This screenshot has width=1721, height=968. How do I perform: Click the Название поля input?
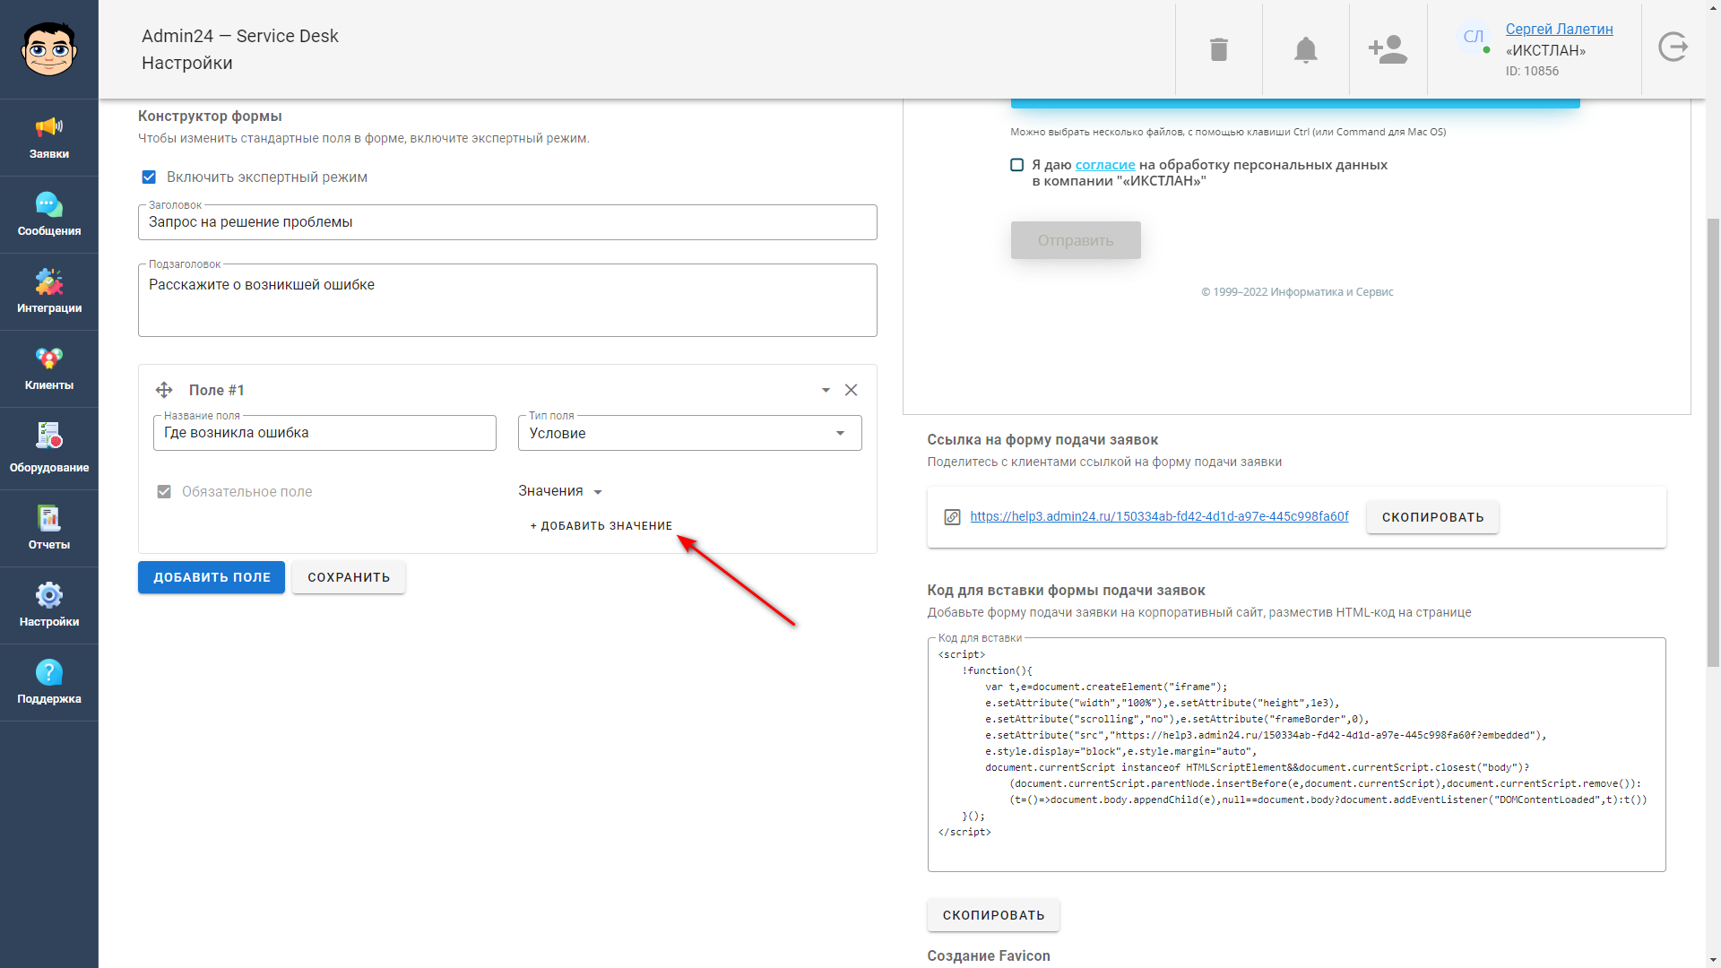tap(324, 433)
